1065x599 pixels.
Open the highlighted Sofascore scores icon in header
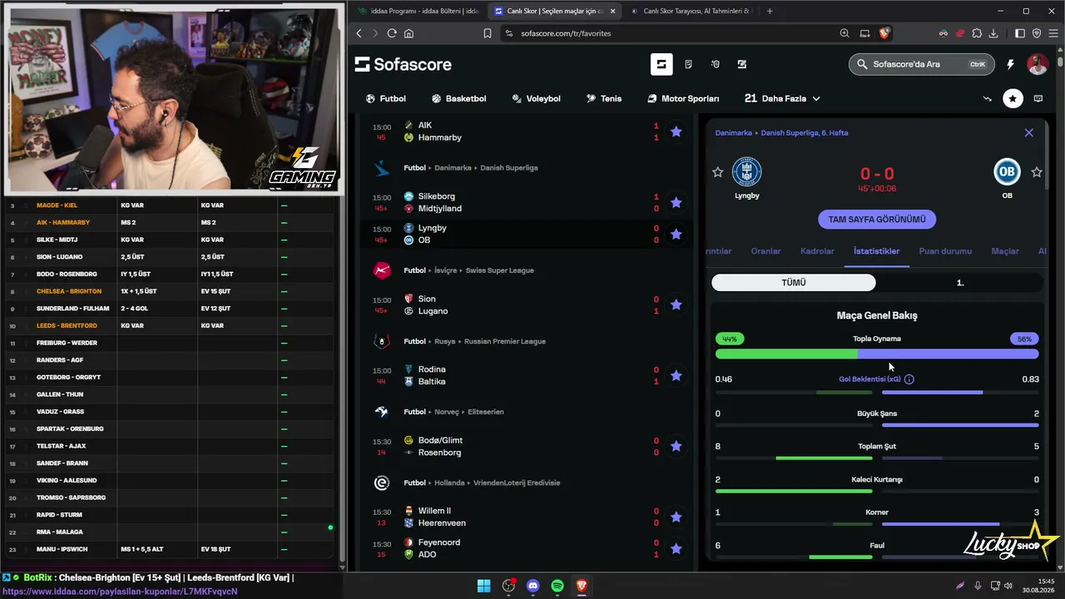tap(661, 64)
